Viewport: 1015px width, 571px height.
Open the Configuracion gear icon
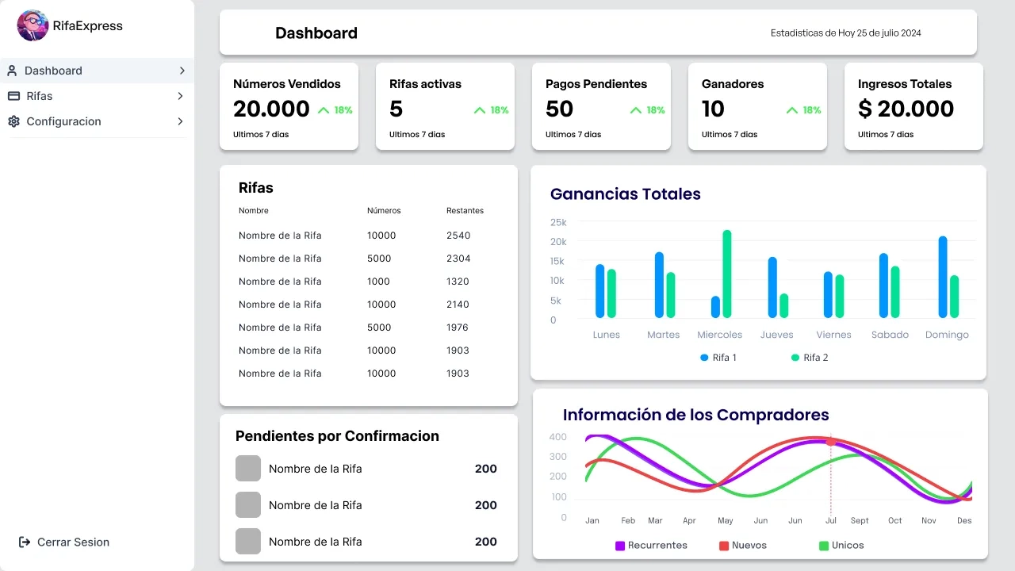12,121
